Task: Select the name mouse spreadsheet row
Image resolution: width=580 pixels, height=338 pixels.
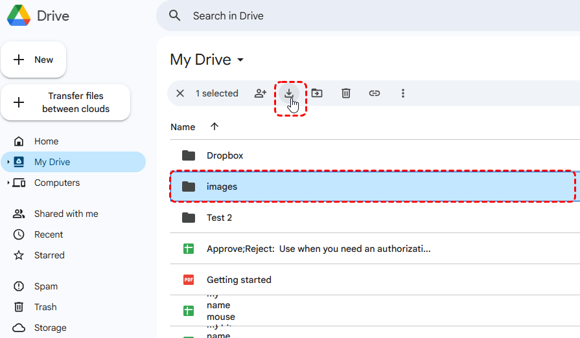Action: pyautogui.click(x=375, y=311)
